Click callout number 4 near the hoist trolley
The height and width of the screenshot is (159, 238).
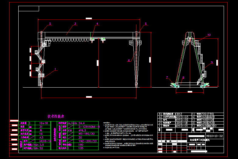tap(97, 23)
